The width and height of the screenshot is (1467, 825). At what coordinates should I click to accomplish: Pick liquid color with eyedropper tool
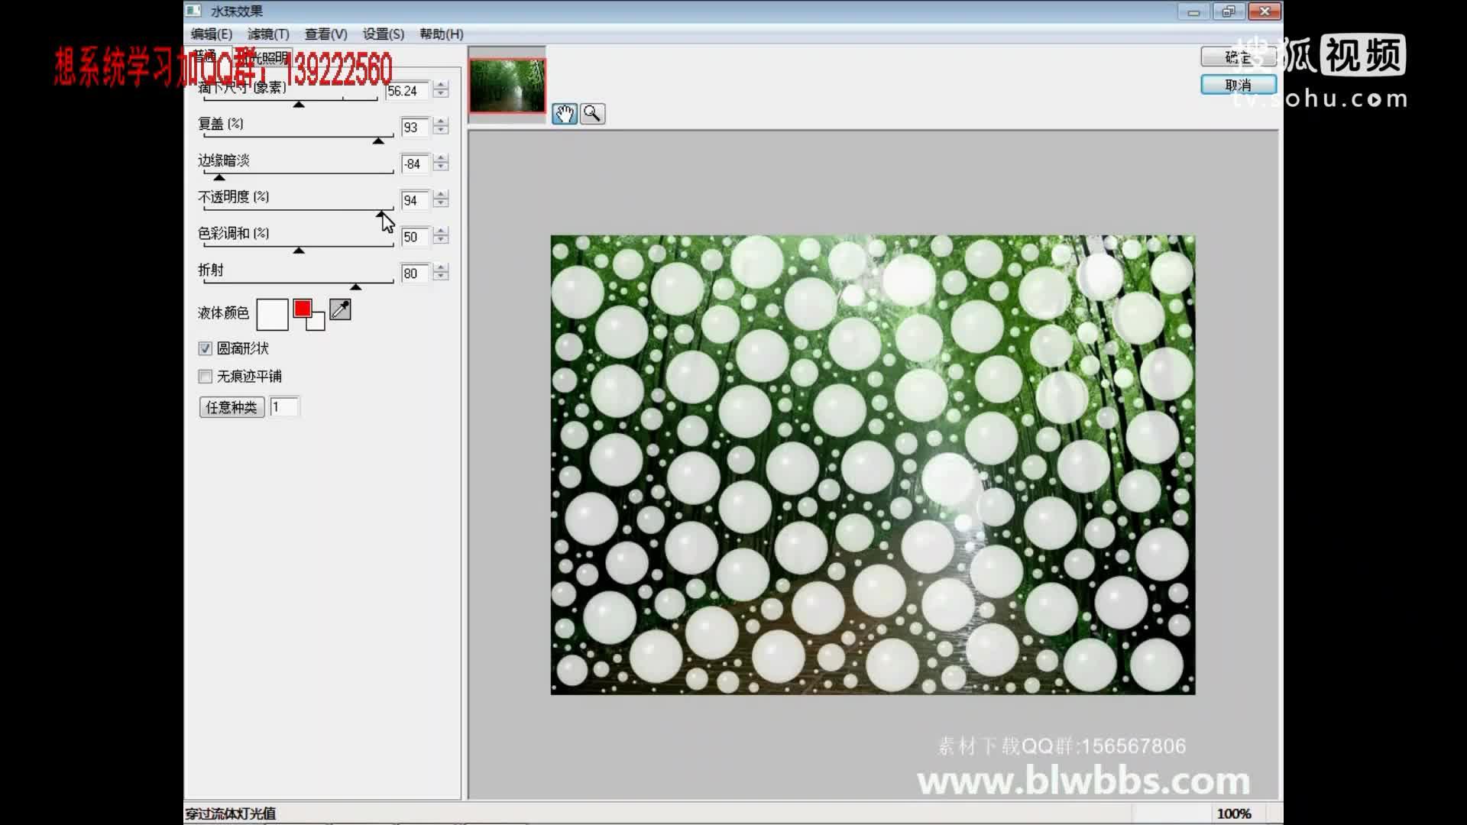[340, 309]
